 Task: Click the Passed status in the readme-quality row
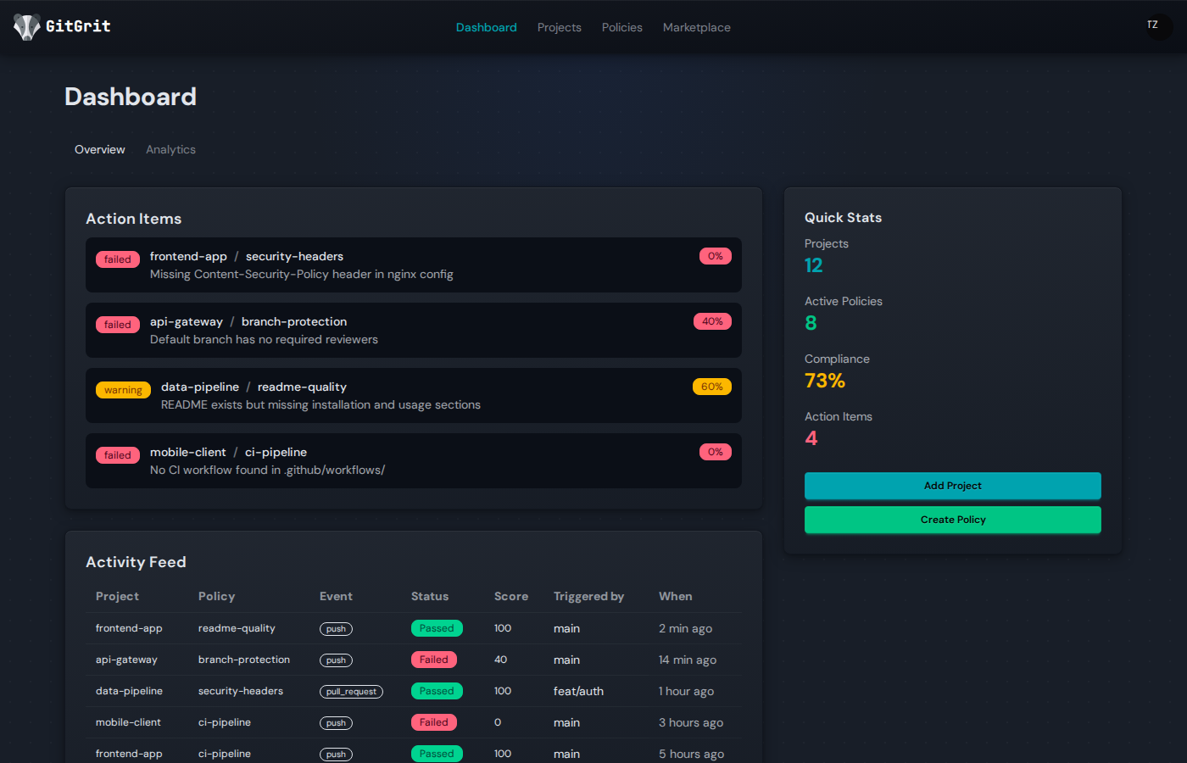[437, 628]
